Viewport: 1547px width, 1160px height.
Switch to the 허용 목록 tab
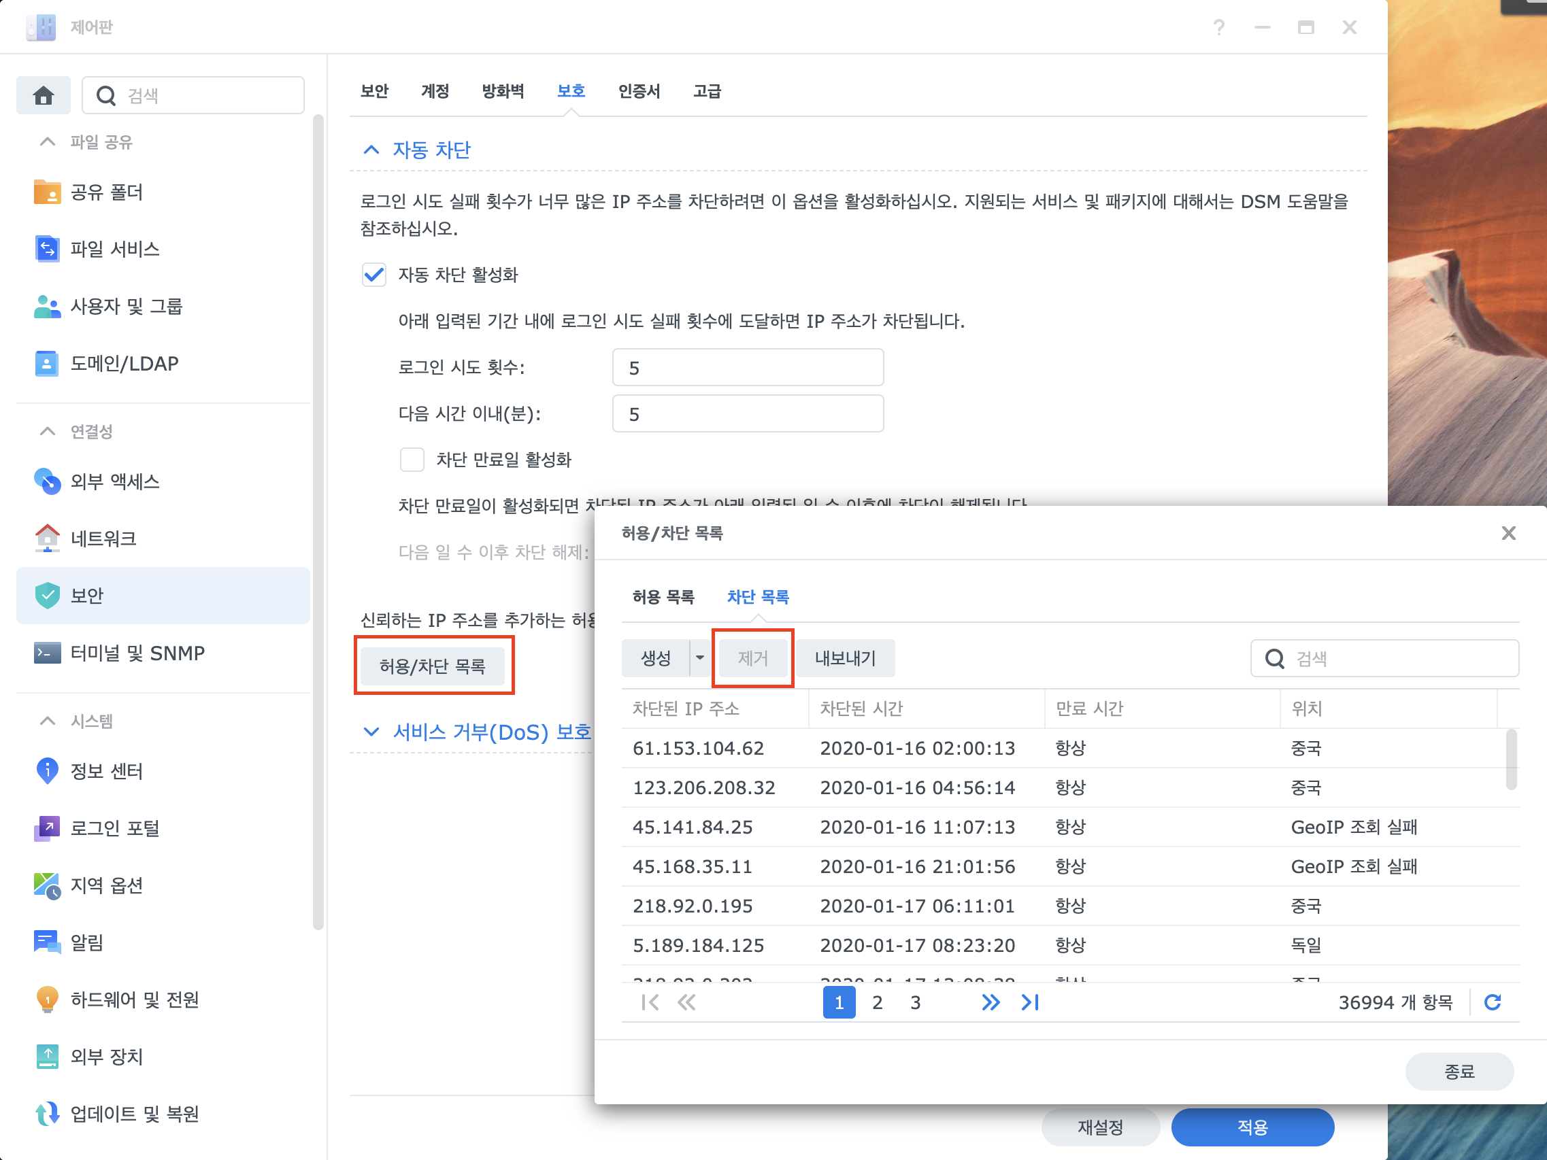[x=663, y=596]
